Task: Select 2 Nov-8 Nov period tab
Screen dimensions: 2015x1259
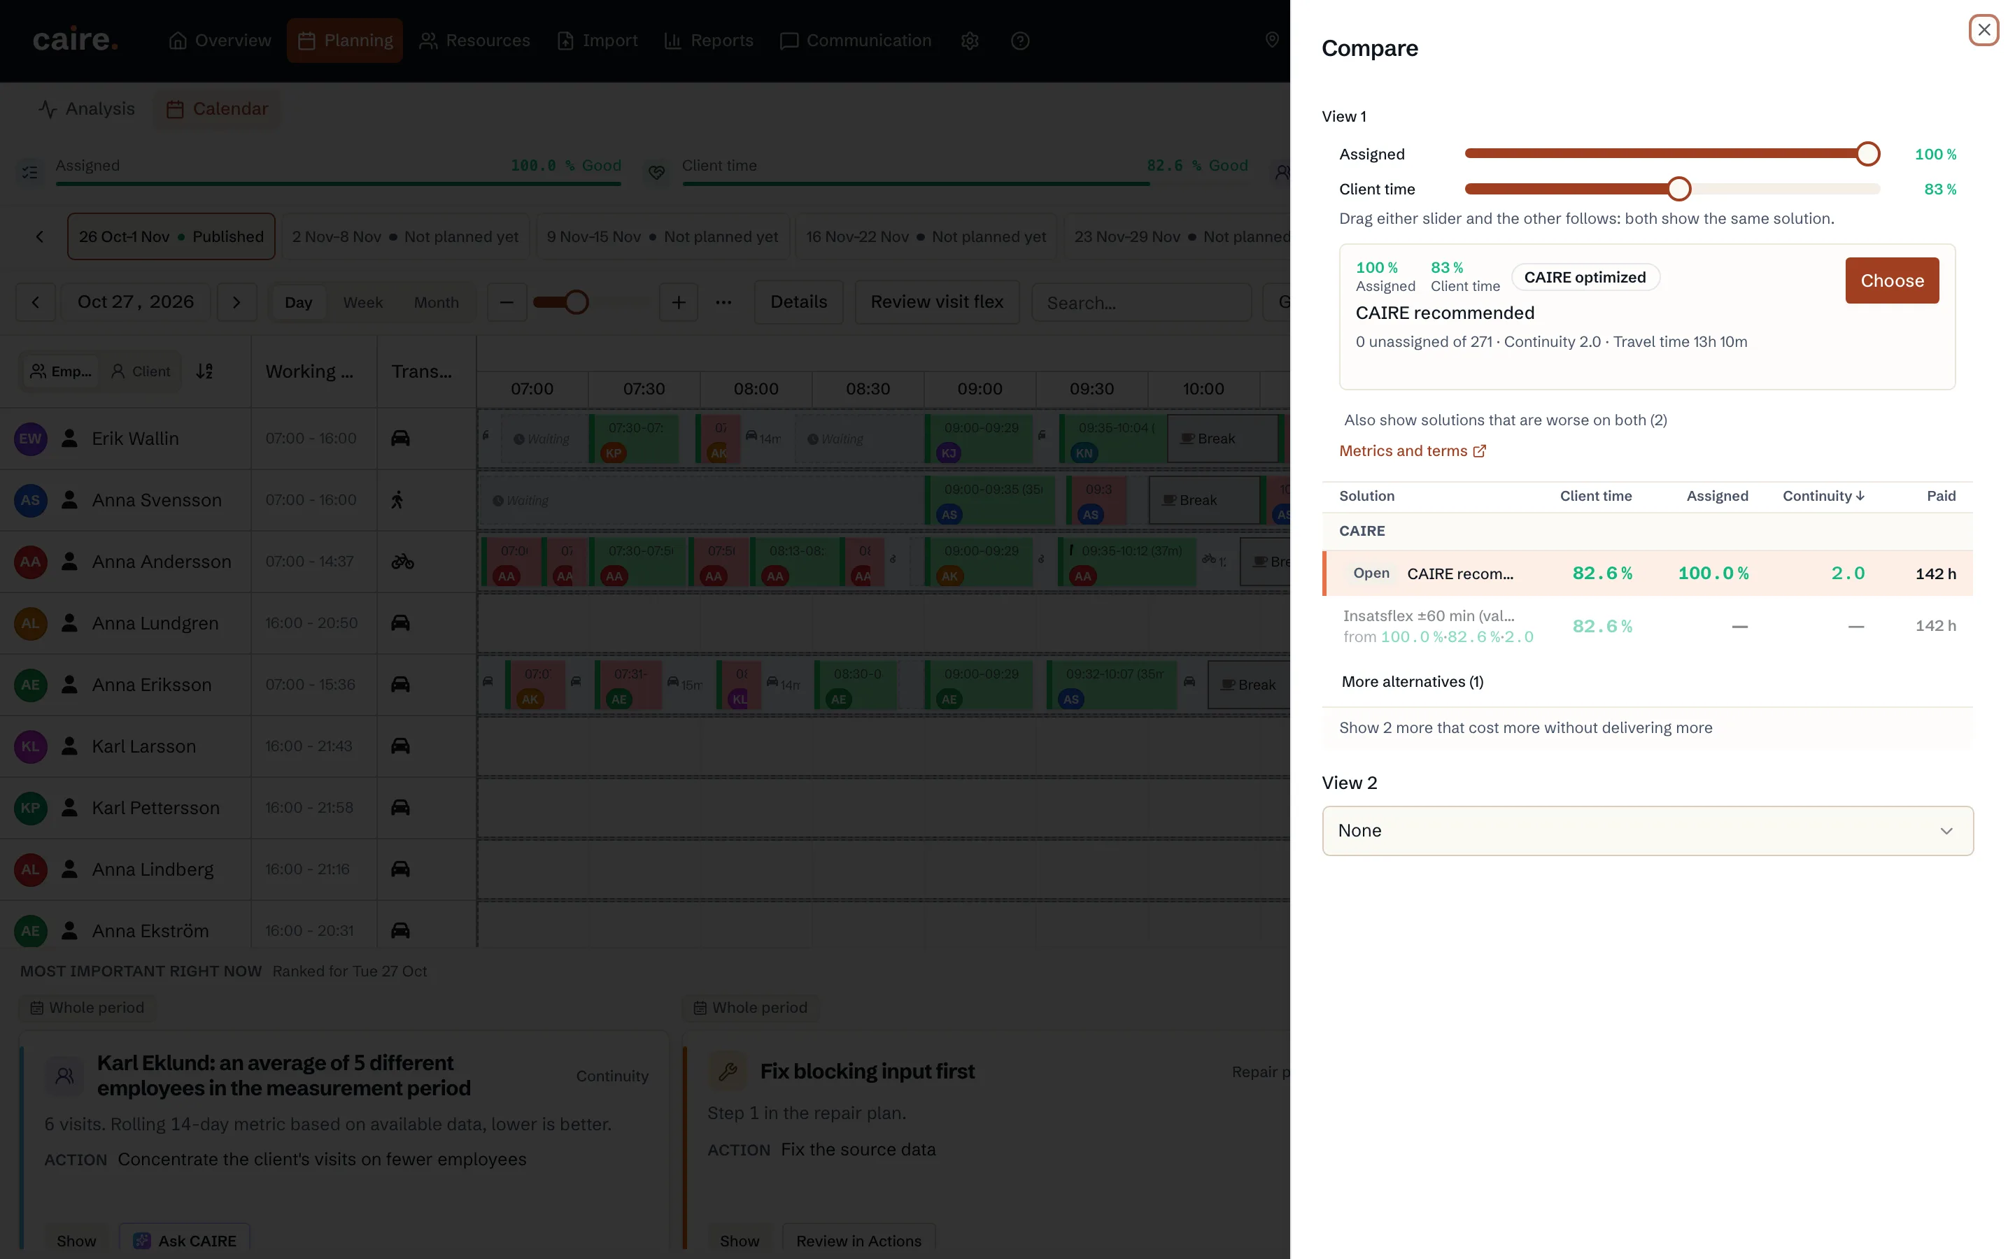Action: pyautogui.click(x=404, y=236)
